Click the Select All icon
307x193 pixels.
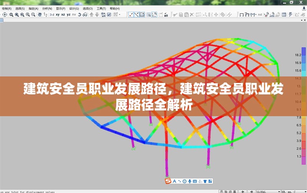tap(166, 15)
